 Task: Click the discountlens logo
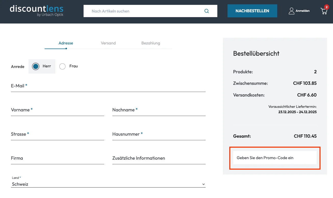[36, 9]
